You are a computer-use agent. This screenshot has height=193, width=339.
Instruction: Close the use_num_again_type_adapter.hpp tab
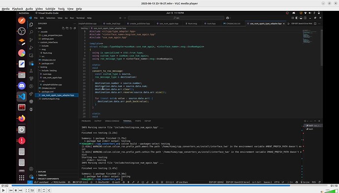click(284, 24)
